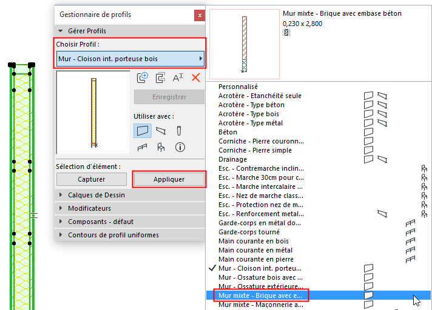This screenshot has width=432, height=310.
Task: Select Acrotère - Type bois profile
Action: (x=319, y=114)
